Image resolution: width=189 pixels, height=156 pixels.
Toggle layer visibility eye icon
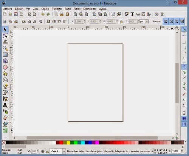coord(43,151)
